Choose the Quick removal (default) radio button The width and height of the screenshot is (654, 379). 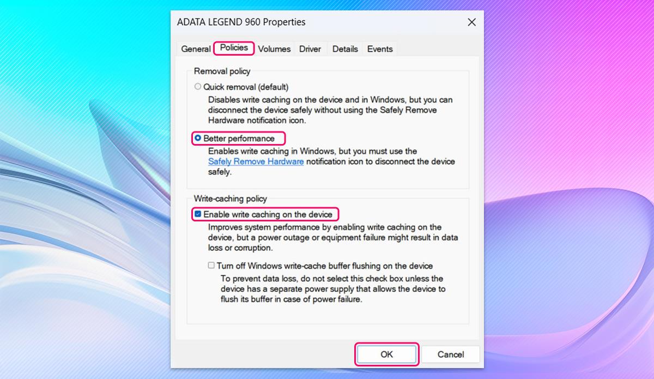198,86
